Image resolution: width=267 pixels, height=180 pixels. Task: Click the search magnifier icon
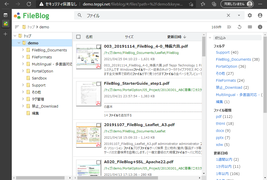point(80,15)
